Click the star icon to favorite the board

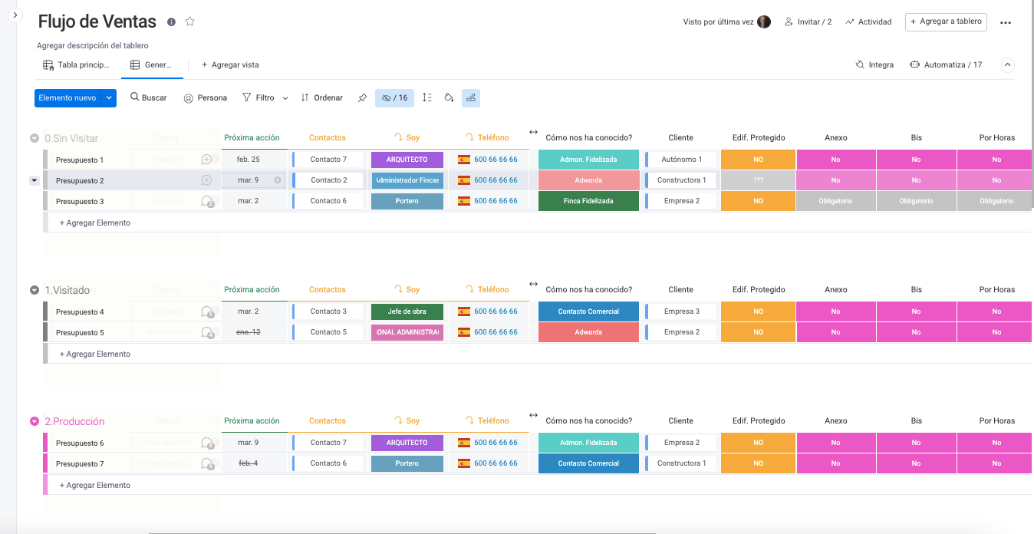point(190,21)
